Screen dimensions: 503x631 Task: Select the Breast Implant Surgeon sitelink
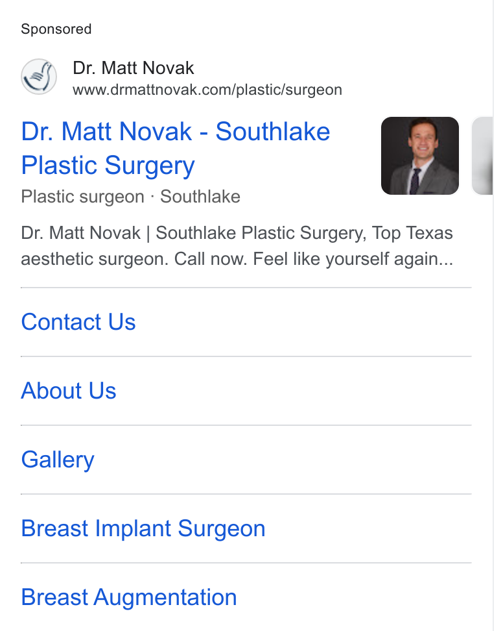click(143, 528)
